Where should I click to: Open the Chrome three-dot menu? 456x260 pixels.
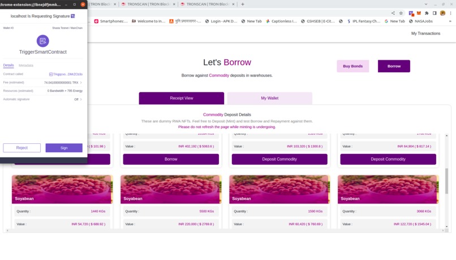(x=450, y=13)
